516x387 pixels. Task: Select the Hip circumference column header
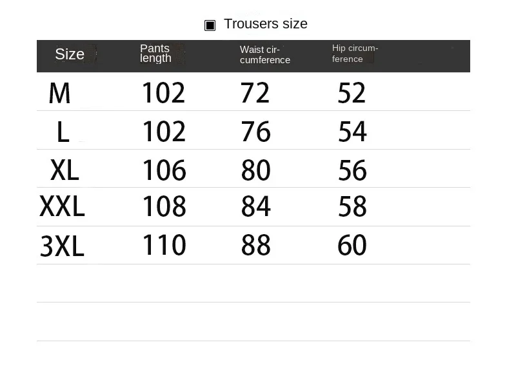pos(355,54)
